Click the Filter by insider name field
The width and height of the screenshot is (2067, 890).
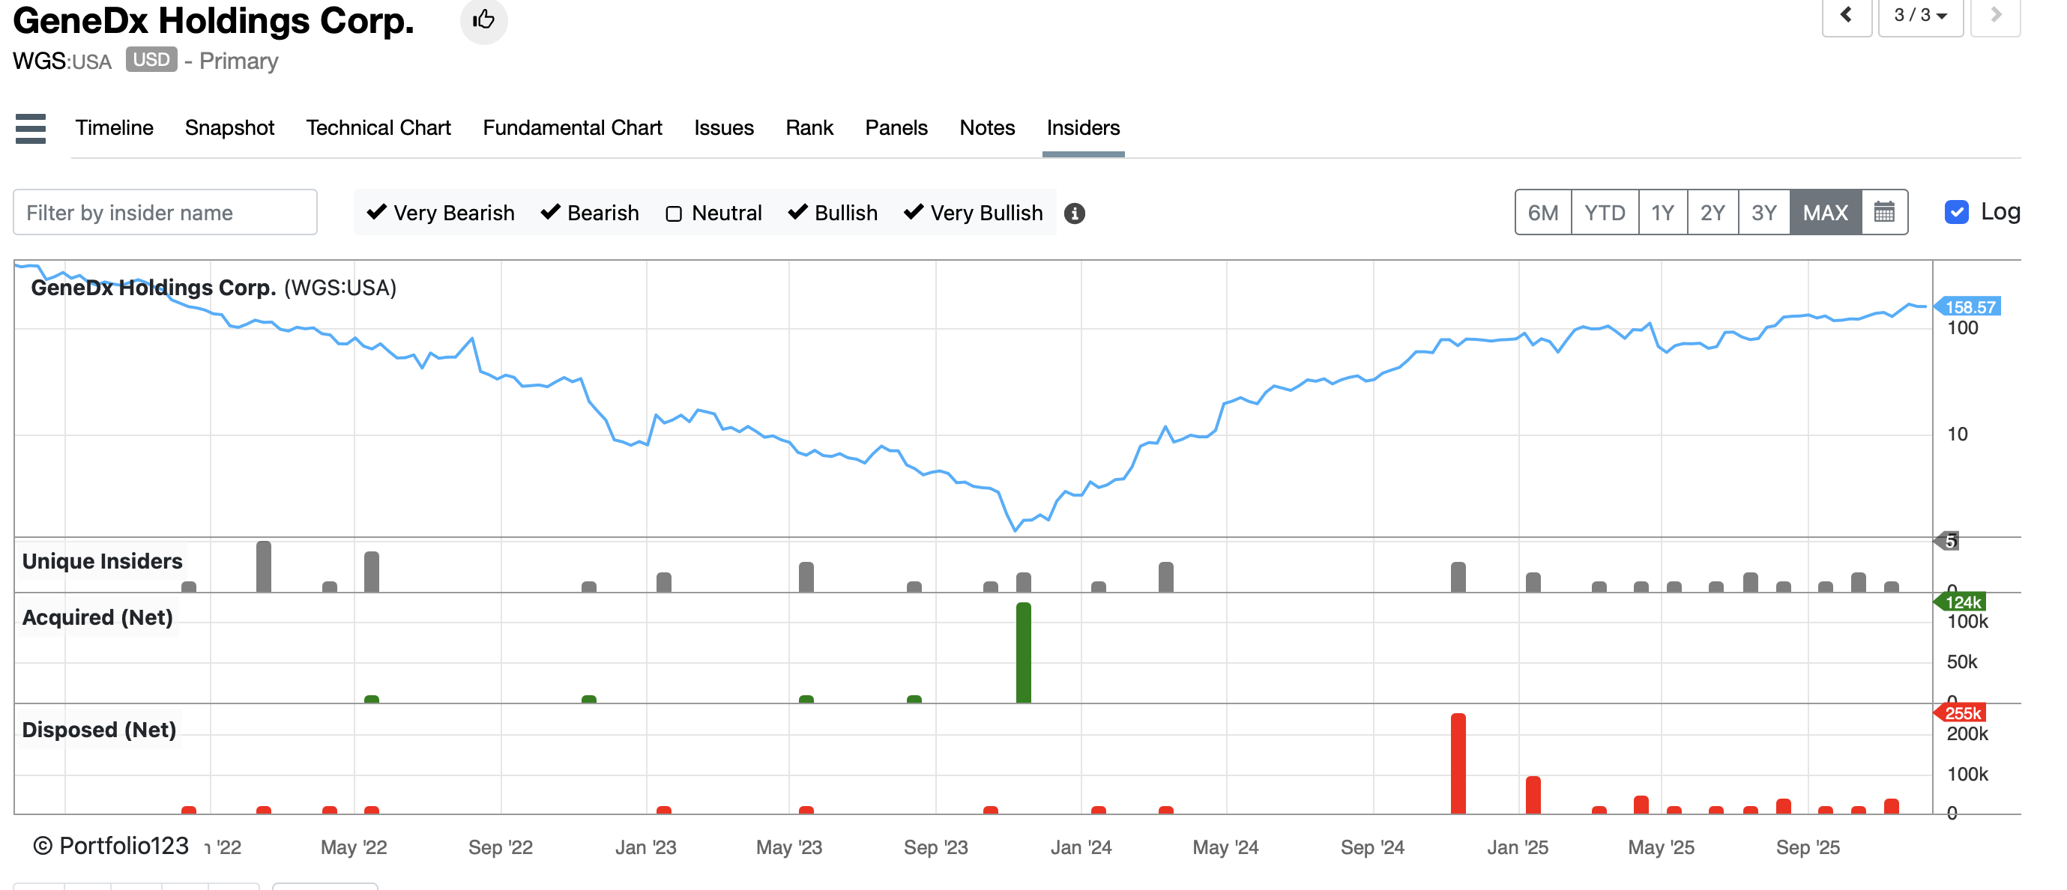[x=166, y=213]
